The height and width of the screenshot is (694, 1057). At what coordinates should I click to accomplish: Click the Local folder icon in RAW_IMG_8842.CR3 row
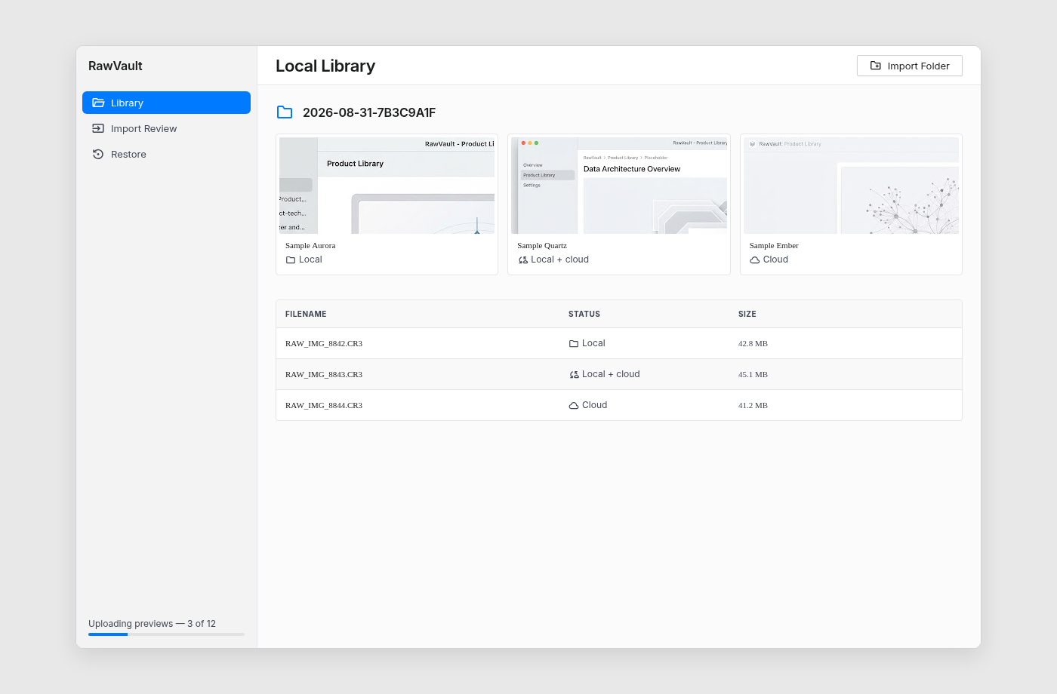pyautogui.click(x=574, y=343)
